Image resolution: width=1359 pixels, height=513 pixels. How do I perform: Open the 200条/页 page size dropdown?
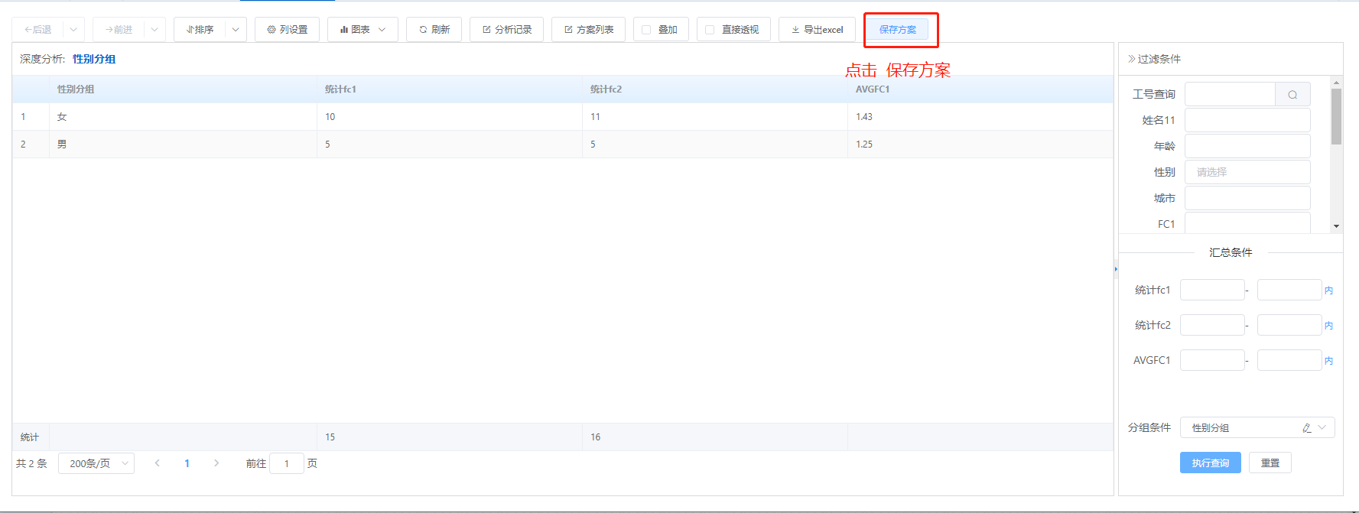click(96, 463)
